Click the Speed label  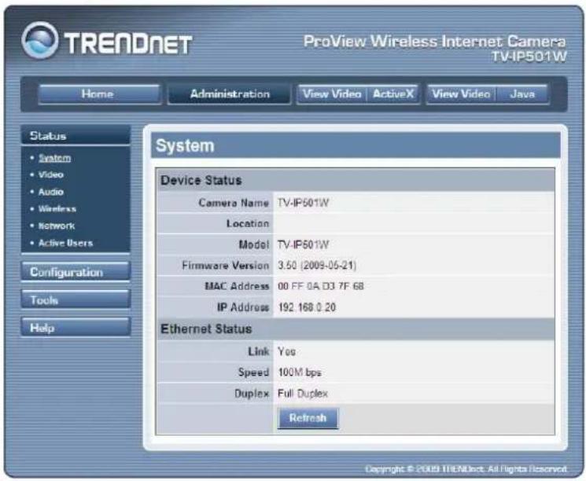pos(253,373)
